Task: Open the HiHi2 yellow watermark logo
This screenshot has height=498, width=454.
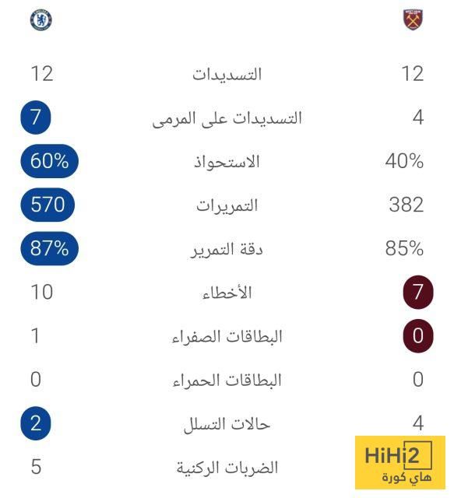Action: tap(400, 462)
